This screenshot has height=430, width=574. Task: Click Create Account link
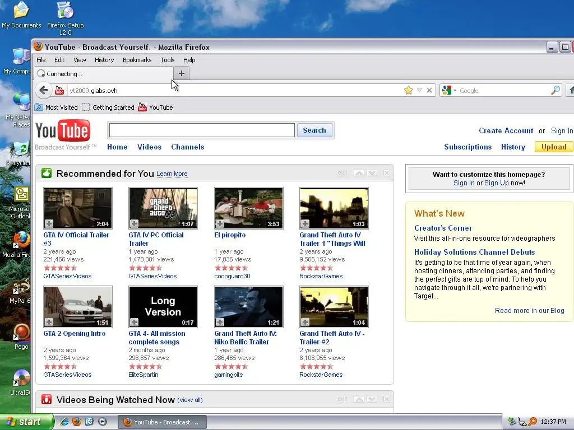[x=506, y=130]
